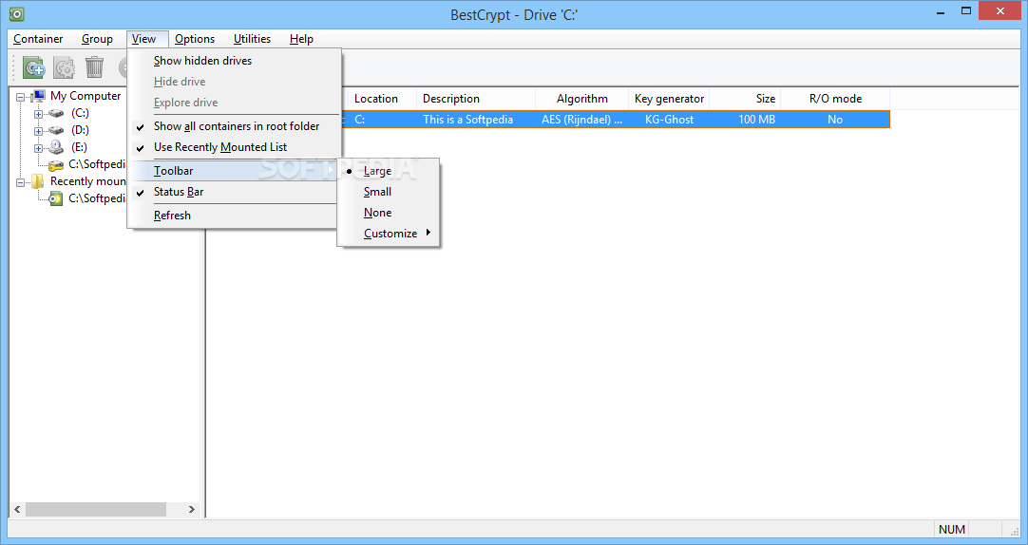Select the (D:) tree item
The width and height of the screenshot is (1028, 545).
(80, 130)
